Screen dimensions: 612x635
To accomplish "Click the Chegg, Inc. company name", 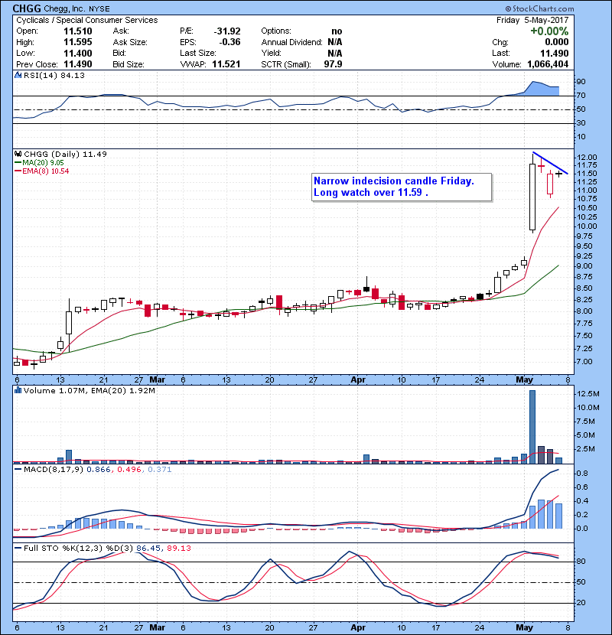I will tap(64, 8).
